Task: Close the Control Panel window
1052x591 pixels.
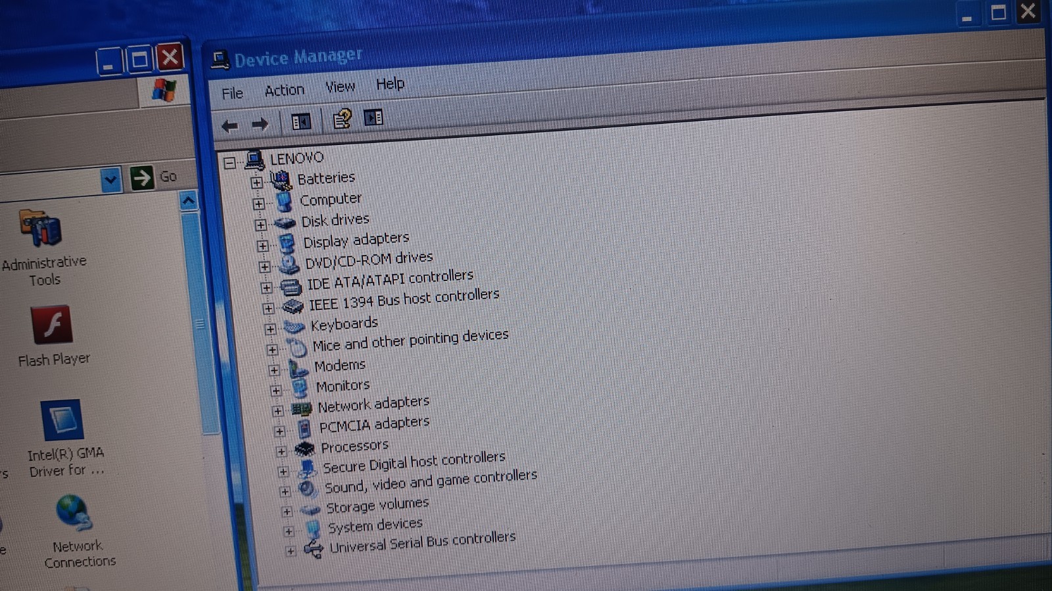Action: point(170,58)
